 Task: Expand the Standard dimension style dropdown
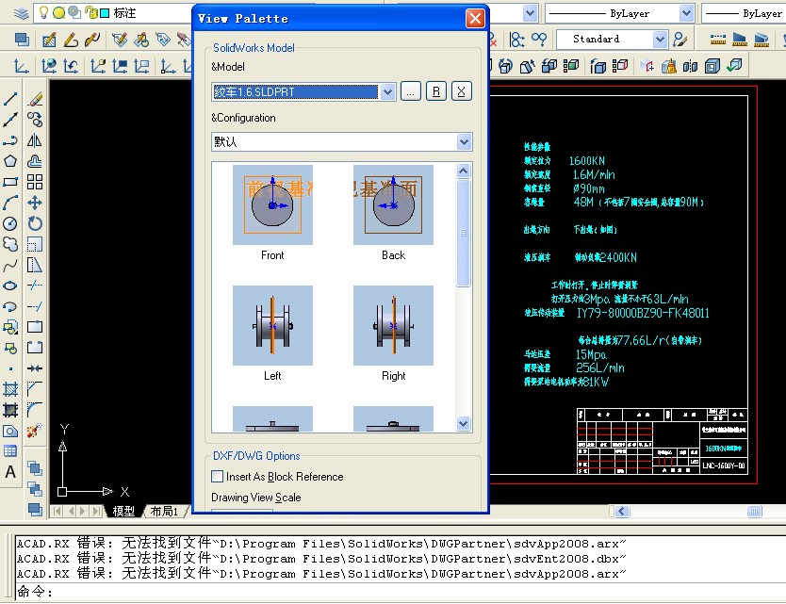point(660,39)
